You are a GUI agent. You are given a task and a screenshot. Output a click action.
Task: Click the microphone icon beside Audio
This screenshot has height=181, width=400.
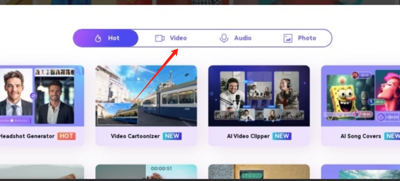[x=224, y=38]
